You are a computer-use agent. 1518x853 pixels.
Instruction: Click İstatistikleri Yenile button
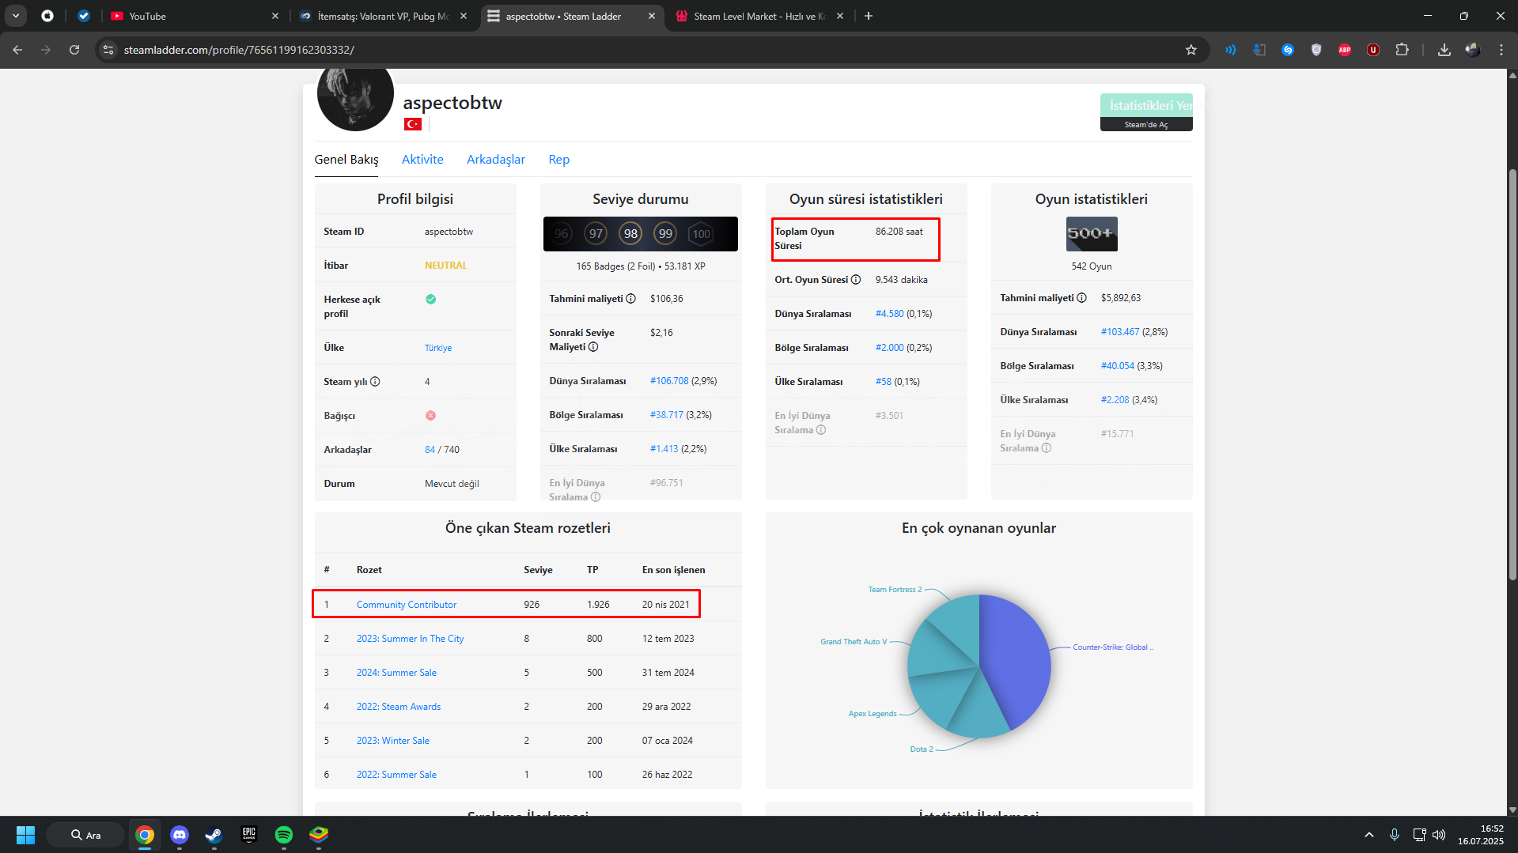(1146, 105)
